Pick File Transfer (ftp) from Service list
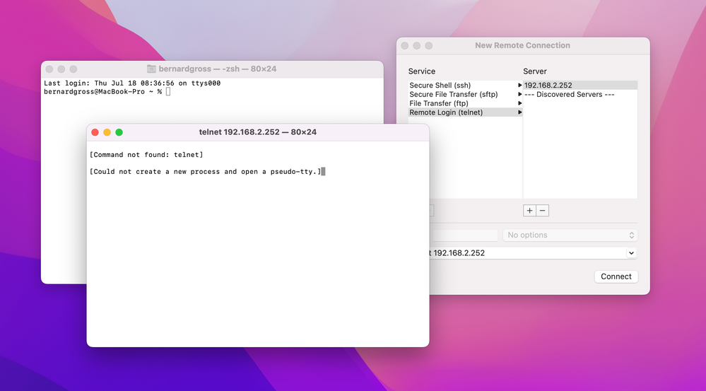This screenshot has height=391, width=706. tap(438, 103)
